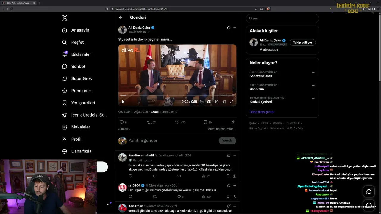Open Premium+ badge icon

pyautogui.click(x=64, y=91)
